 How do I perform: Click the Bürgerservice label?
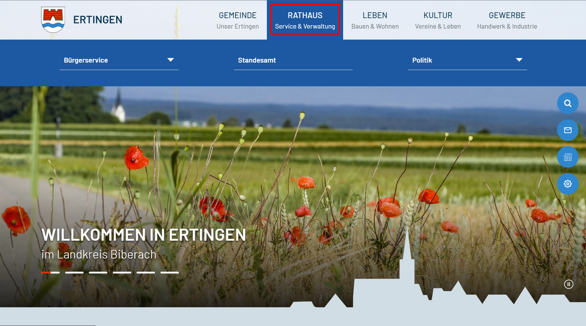[86, 60]
